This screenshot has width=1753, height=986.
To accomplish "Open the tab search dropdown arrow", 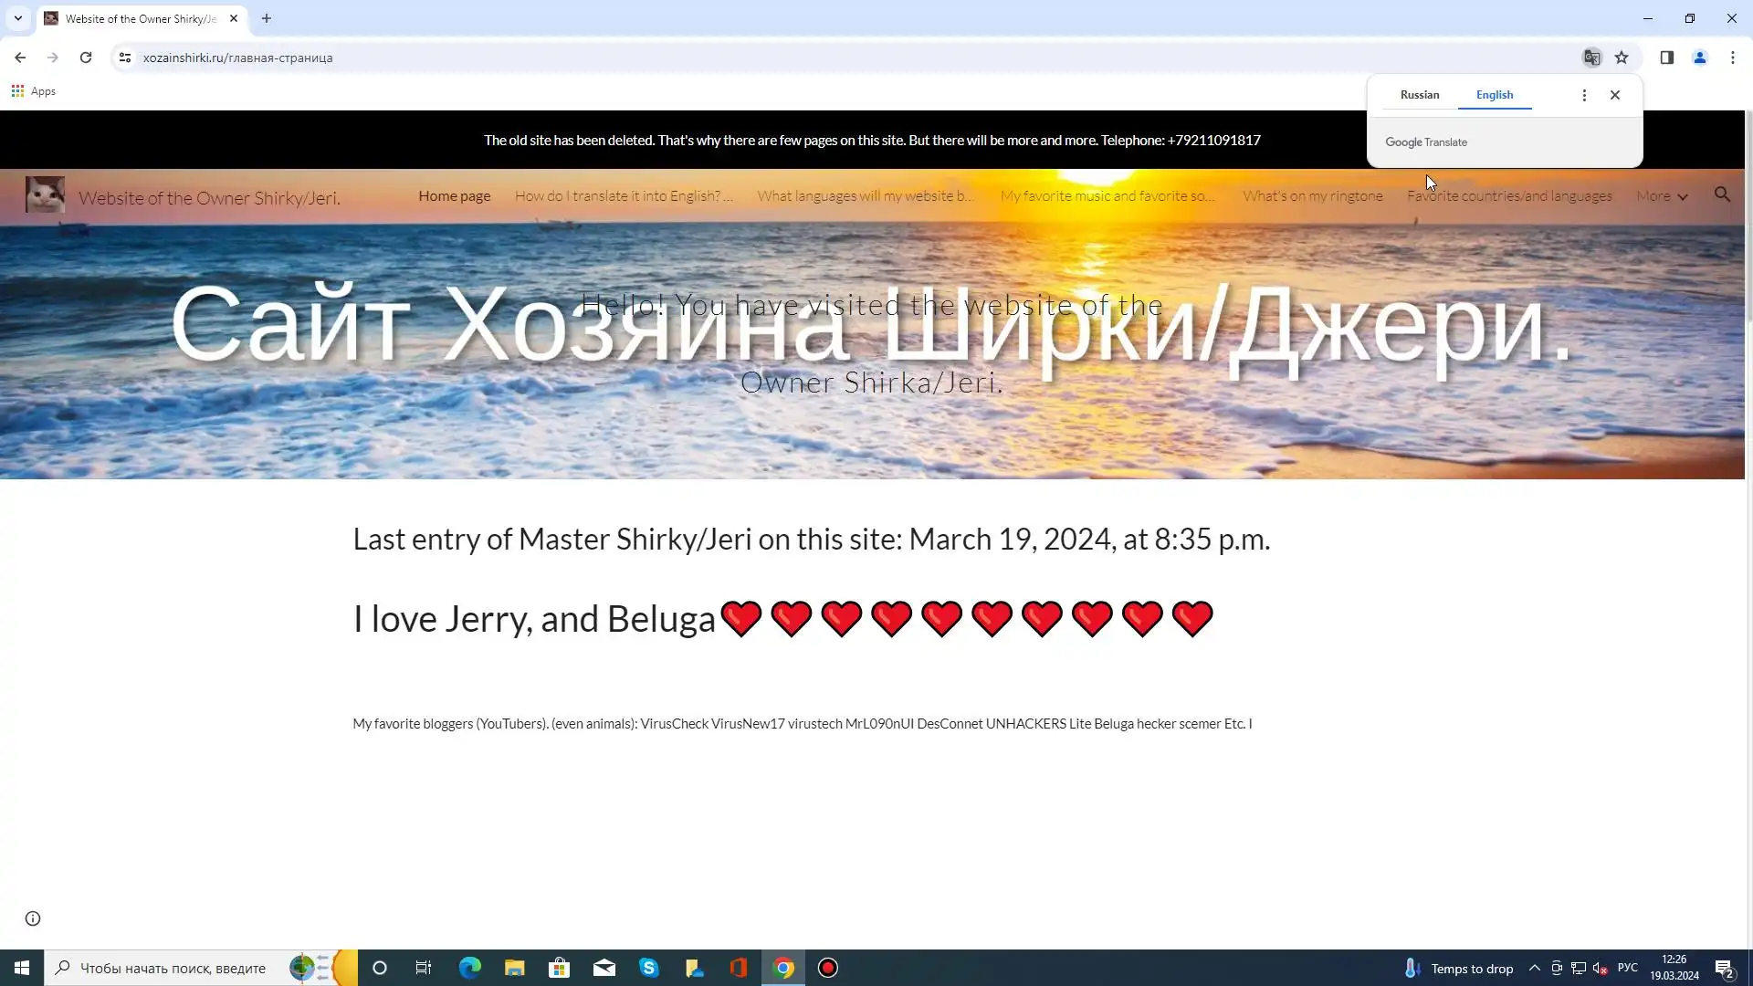I will pos(17,18).
